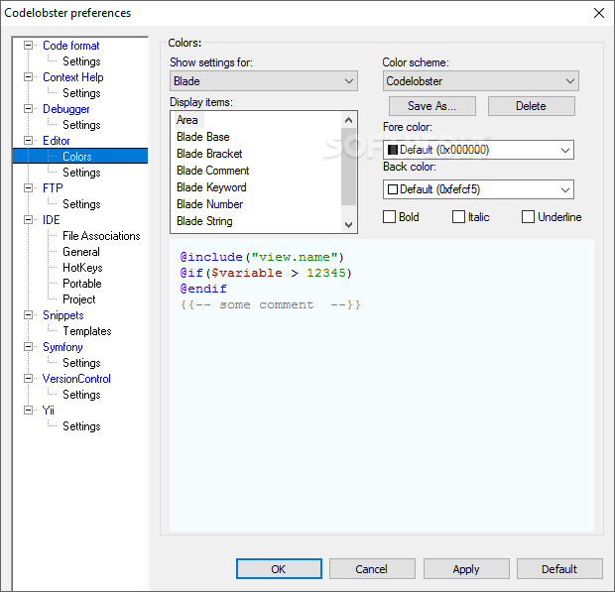The height and width of the screenshot is (592, 615).
Task: Click the Cancel button
Action: (372, 569)
